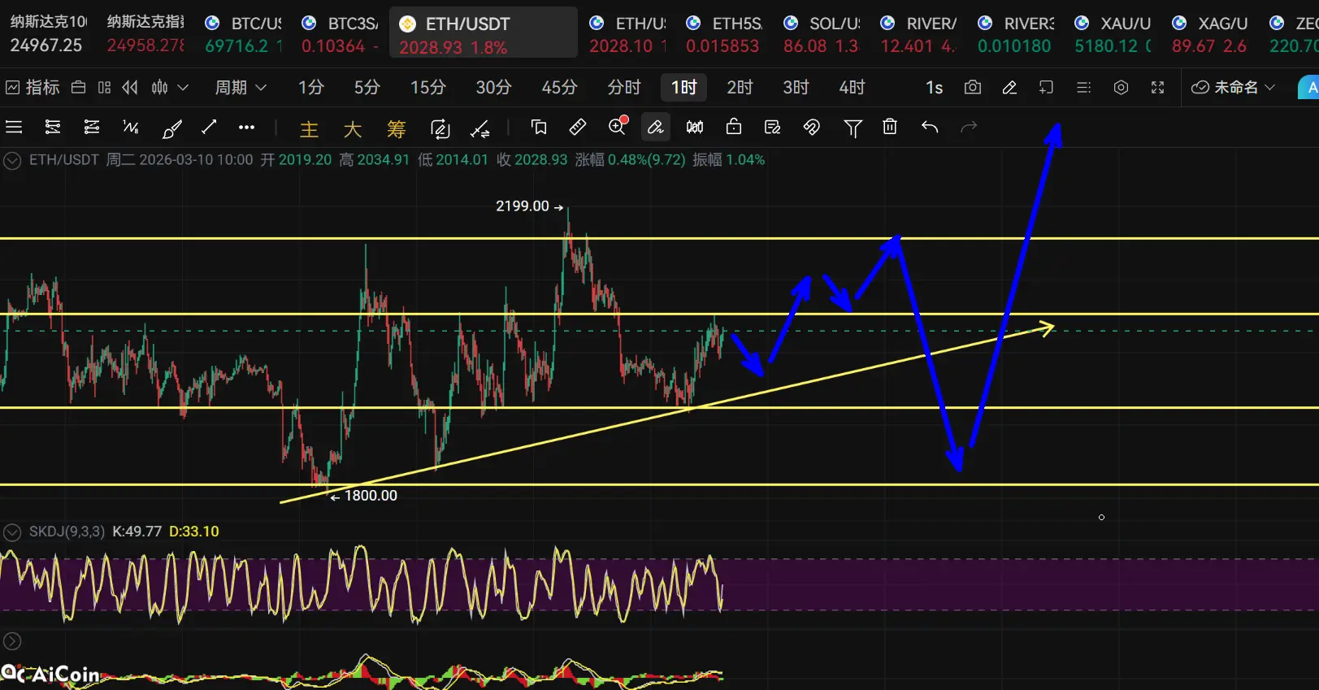Viewport: 1319px width, 690px height.
Task: Take a chart screenshot with camera icon
Action: (973, 87)
